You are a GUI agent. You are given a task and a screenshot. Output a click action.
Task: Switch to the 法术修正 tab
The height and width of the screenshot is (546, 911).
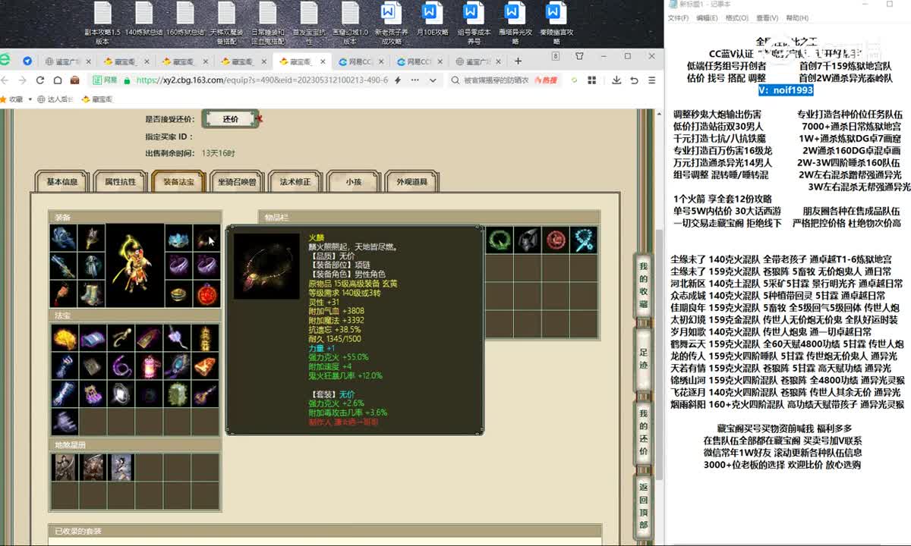click(295, 182)
